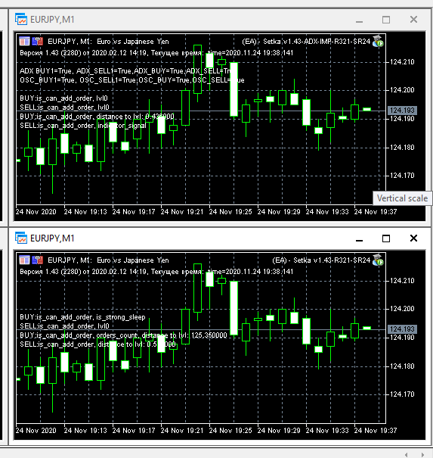Click the Euro vs Japanese Yen title in top chart

pos(133,42)
